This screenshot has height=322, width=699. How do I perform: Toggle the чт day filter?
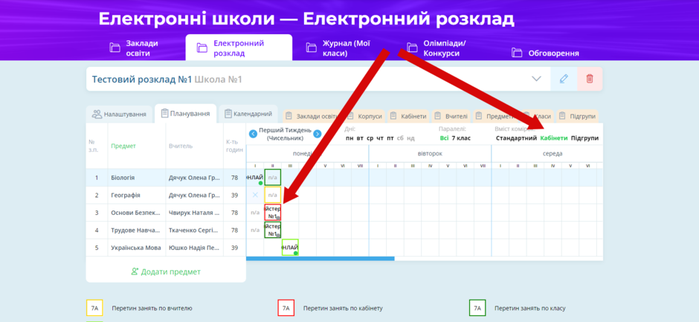[380, 138]
